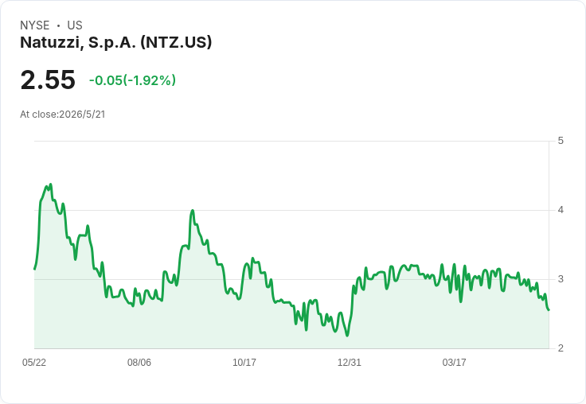The height and width of the screenshot is (404, 586).
Task: Click the 5 price axis label
Action: pyautogui.click(x=561, y=141)
